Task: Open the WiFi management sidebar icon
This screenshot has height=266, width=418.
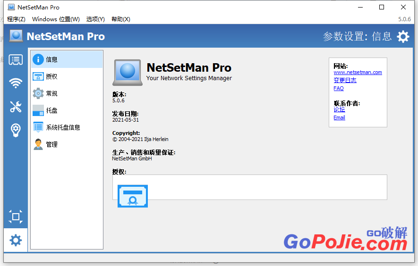Action: click(16, 83)
